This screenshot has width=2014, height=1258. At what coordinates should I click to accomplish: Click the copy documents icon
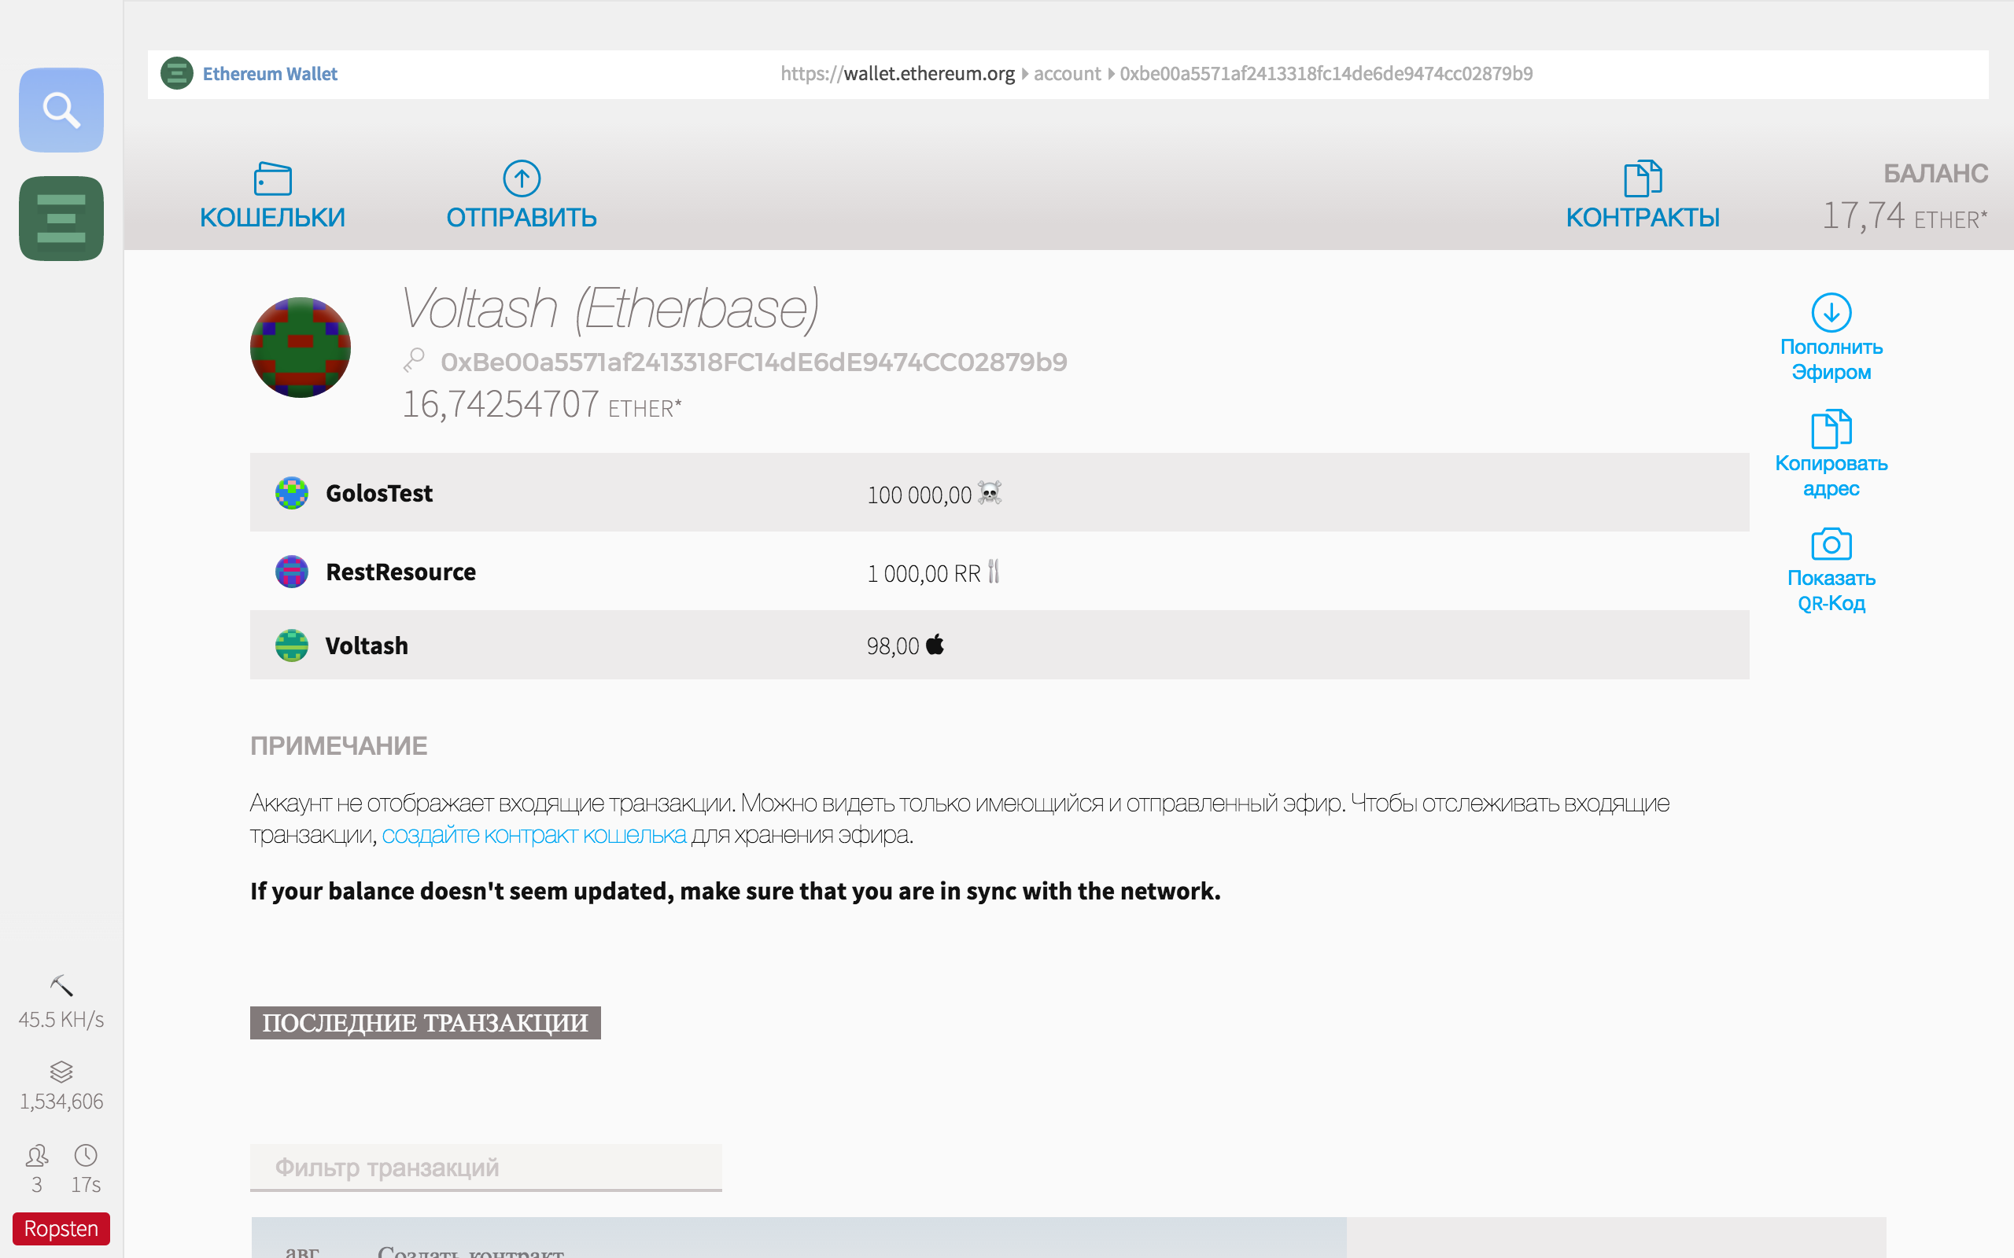coord(1831,429)
